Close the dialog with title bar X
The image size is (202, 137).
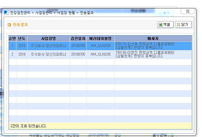tap(188, 11)
